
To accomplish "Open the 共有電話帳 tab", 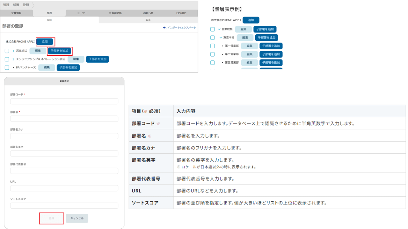I will tap(115, 13).
